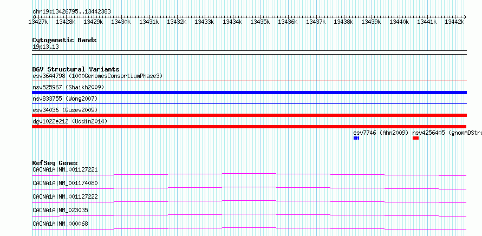Click the esv7746 (Ahn2009) label
This screenshot has width=482, height=236.
[x=381, y=133]
